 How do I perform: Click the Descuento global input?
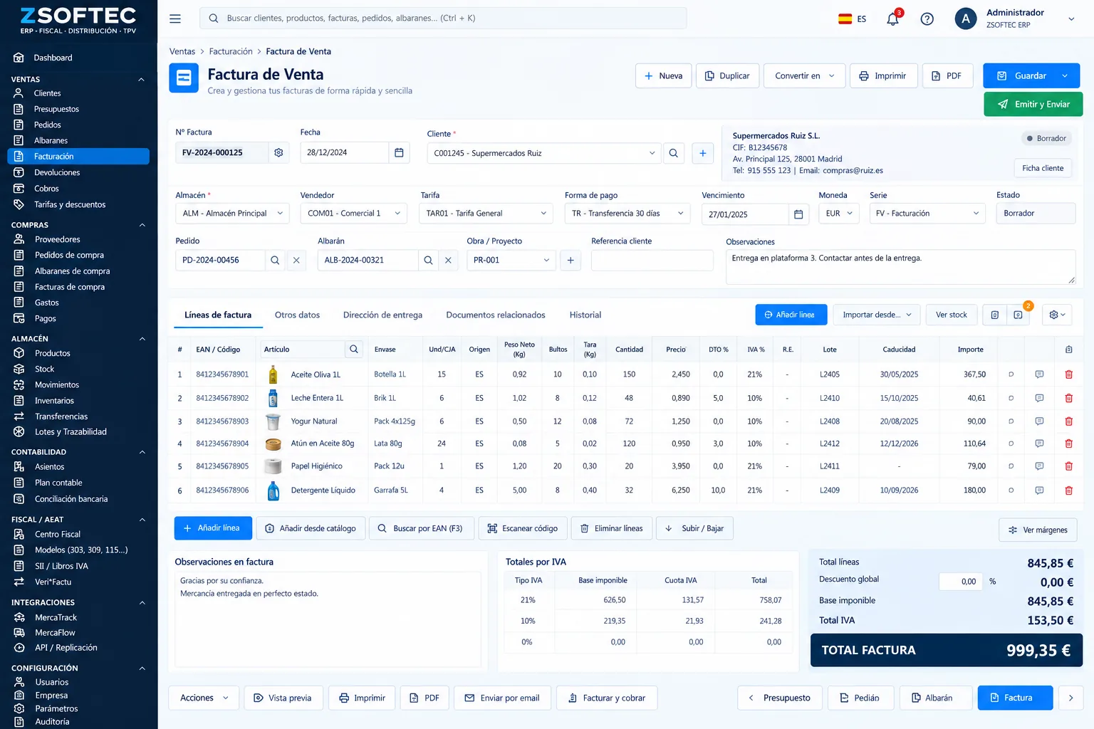click(x=961, y=582)
